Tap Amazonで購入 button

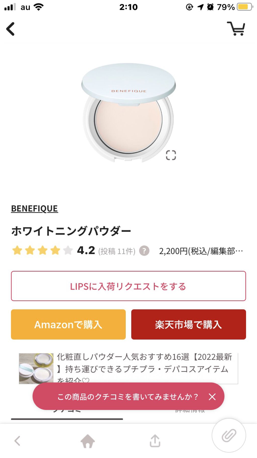(68, 324)
